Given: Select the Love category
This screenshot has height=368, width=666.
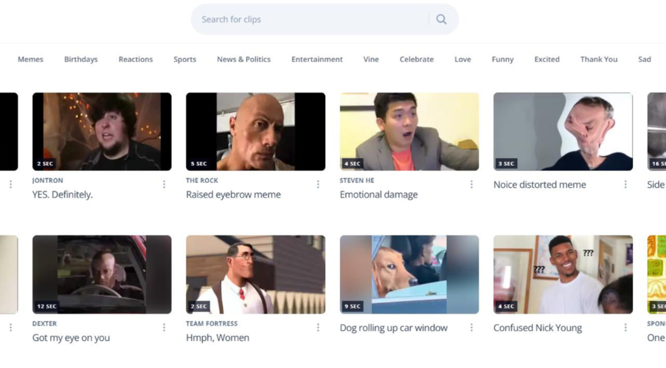Looking at the screenshot, I should coord(462,59).
